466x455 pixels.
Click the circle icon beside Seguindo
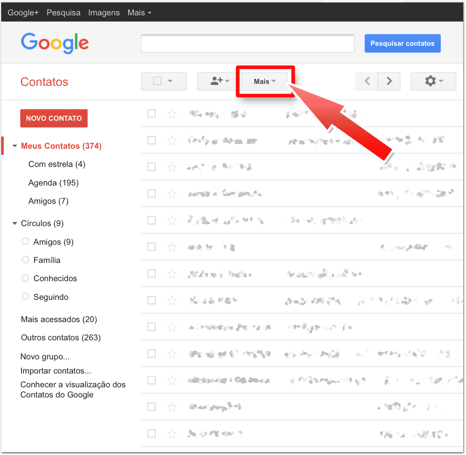[x=26, y=297]
